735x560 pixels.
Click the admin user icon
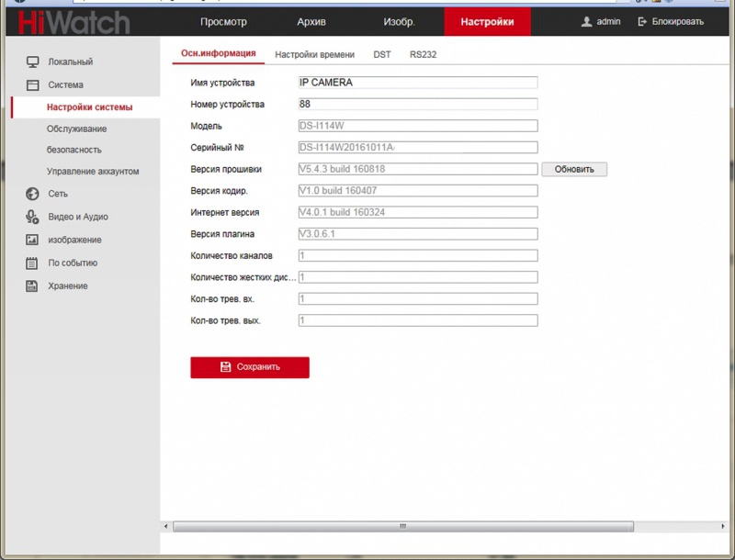586,21
